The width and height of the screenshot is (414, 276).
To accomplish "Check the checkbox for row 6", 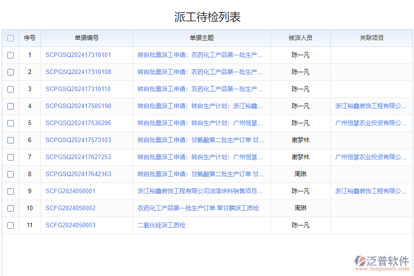I will [11, 140].
